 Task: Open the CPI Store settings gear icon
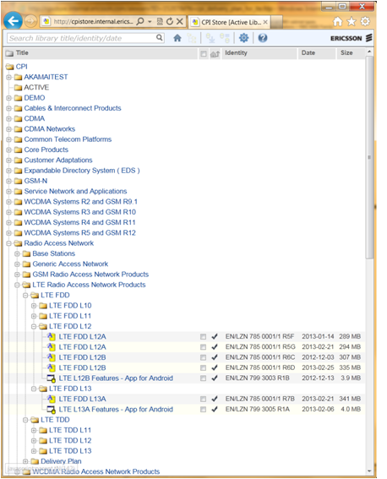click(x=243, y=38)
